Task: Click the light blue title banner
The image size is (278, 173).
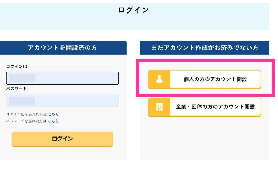Action: click(135, 16)
